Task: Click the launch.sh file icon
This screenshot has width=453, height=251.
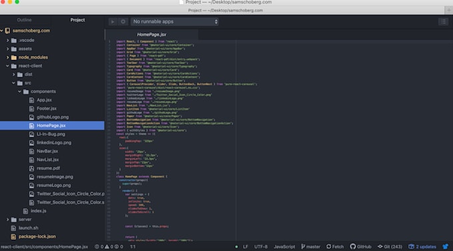Action: coord(13,228)
